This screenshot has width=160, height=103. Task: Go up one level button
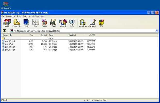point(4,31)
